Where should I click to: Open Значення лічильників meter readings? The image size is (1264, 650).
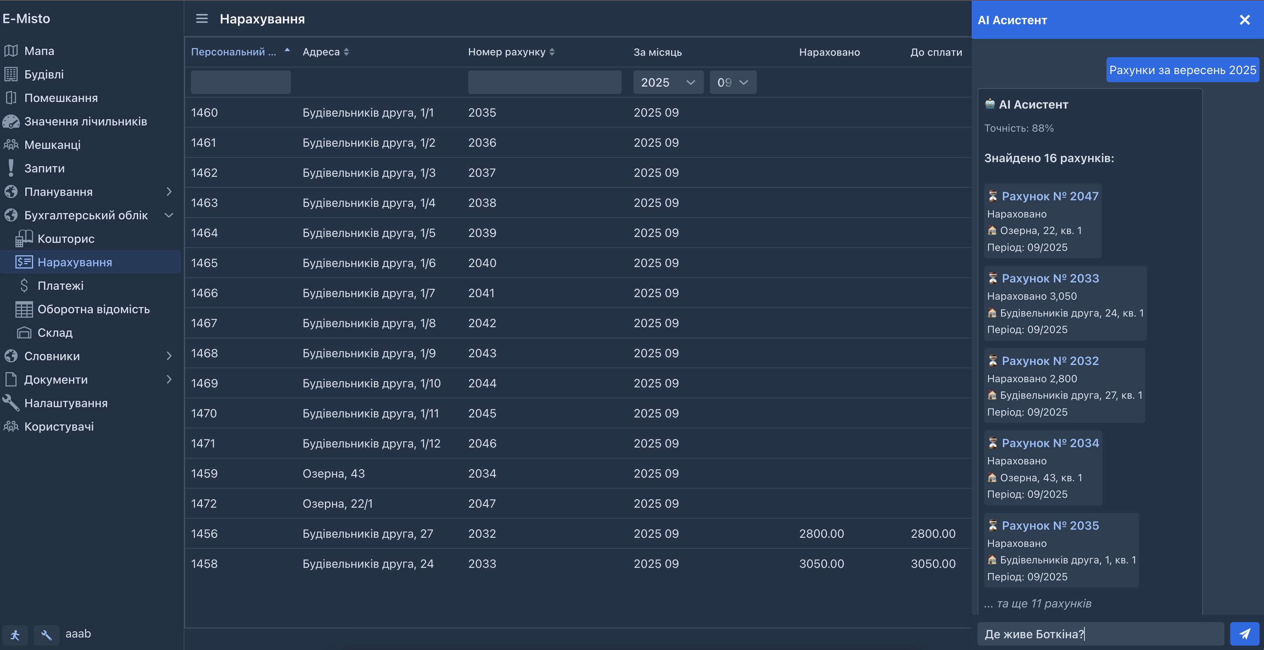point(85,121)
